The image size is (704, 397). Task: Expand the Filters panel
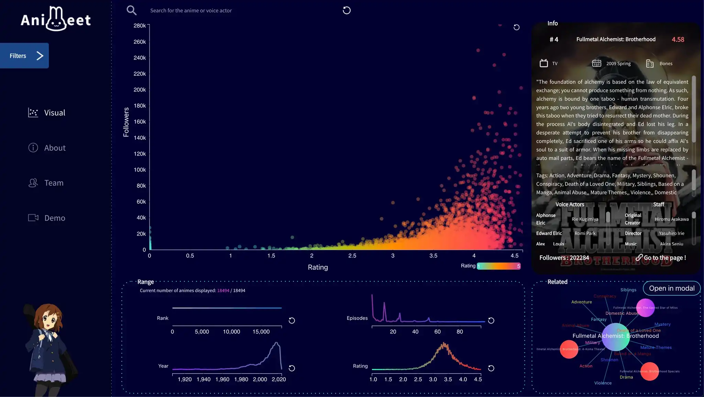(x=24, y=56)
